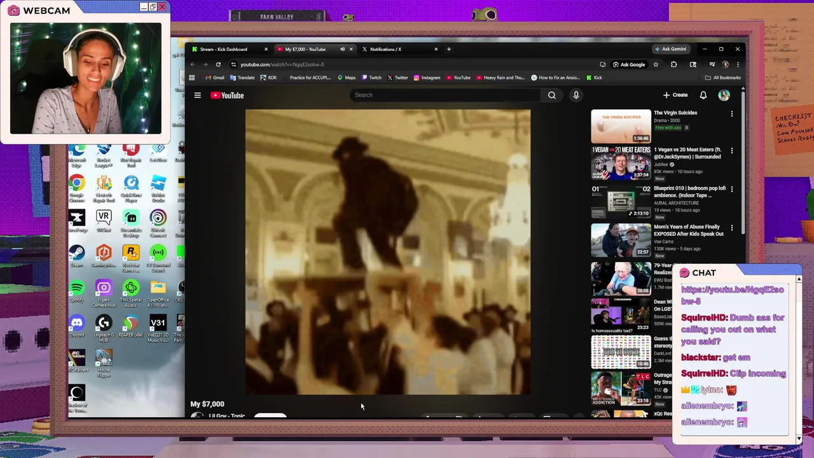Reload the page in Chrome
This screenshot has height=458, width=814.
tap(218, 64)
